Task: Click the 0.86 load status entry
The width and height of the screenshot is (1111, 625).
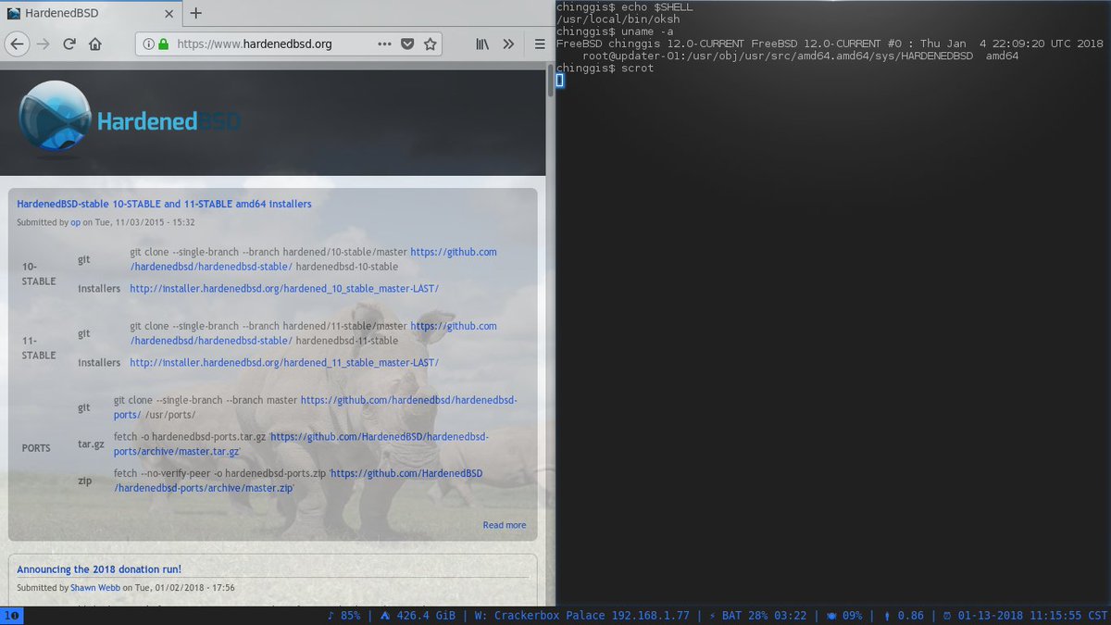Action: point(902,616)
